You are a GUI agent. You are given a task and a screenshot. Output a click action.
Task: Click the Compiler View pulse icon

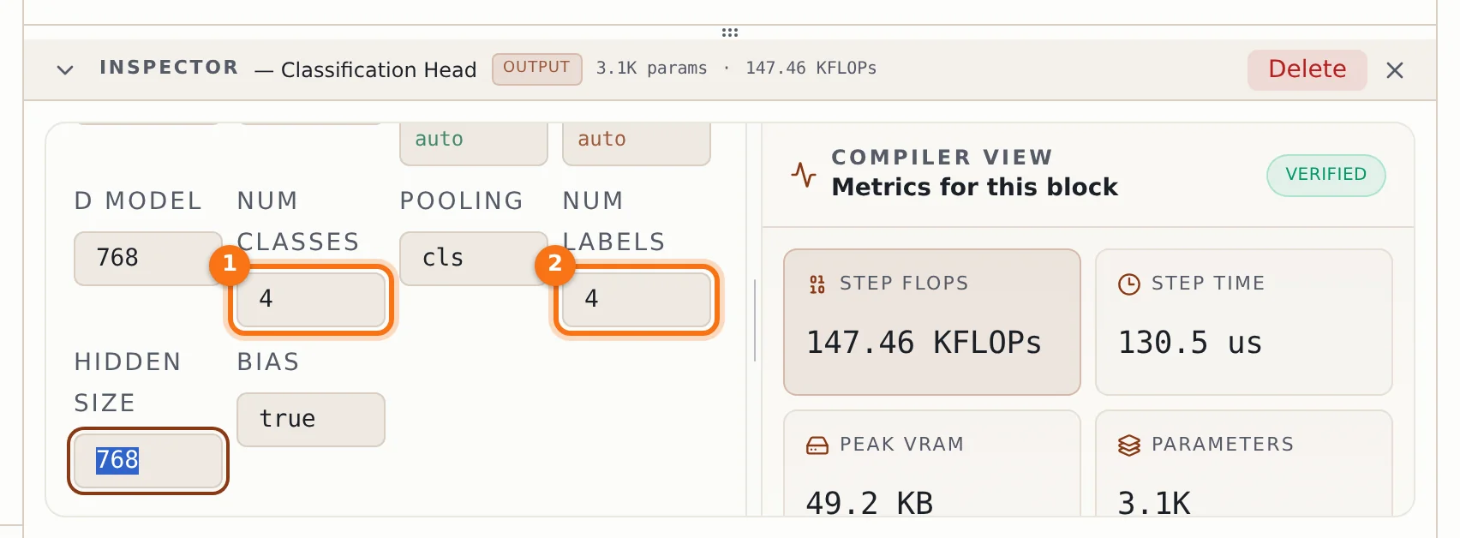804,174
